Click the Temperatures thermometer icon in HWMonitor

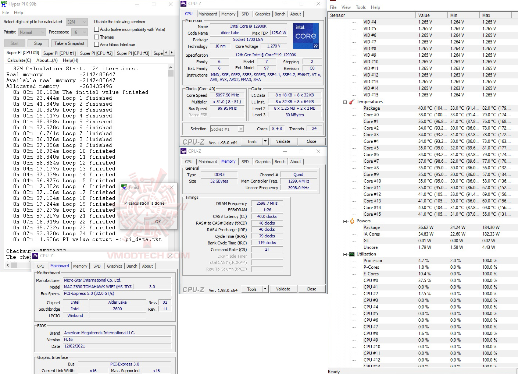point(352,102)
